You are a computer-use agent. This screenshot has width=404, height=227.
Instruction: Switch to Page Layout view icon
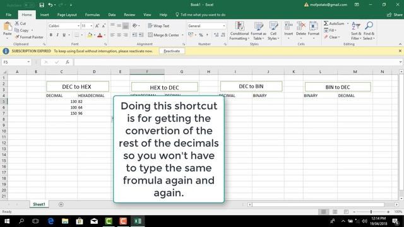[335, 212]
